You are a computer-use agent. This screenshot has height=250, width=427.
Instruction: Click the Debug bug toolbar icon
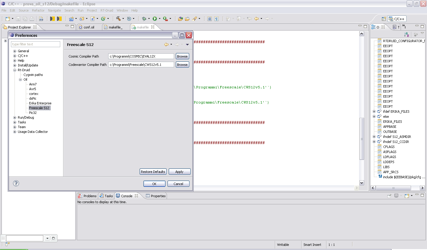[144, 19]
